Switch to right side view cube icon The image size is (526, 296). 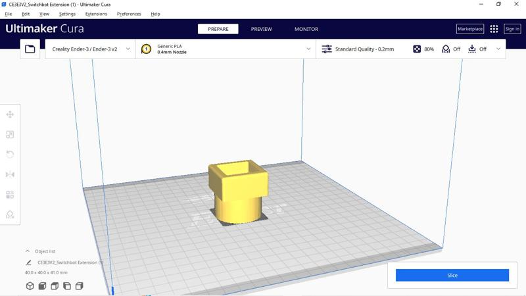[x=79, y=286]
